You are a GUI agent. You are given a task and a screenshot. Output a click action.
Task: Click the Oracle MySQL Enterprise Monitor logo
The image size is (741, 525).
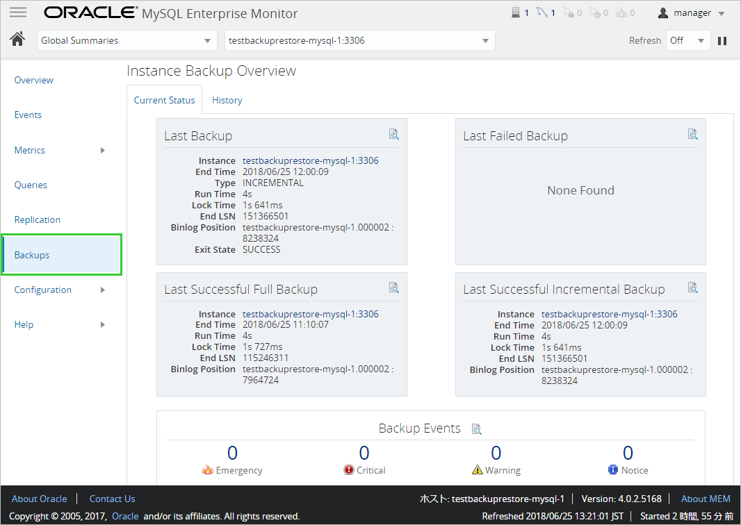170,12
